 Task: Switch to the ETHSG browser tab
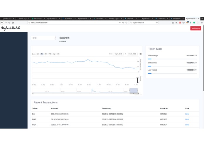pyautogui.click(x=7, y=18)
